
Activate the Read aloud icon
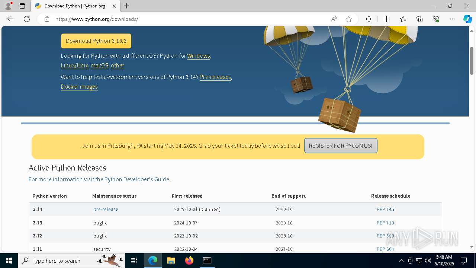(334, 19)
